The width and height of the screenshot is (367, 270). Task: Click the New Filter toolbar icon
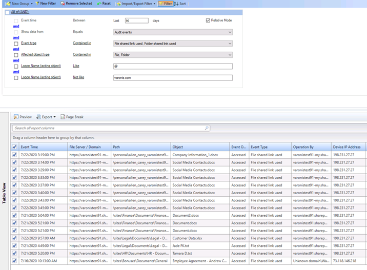pos(37,4)
